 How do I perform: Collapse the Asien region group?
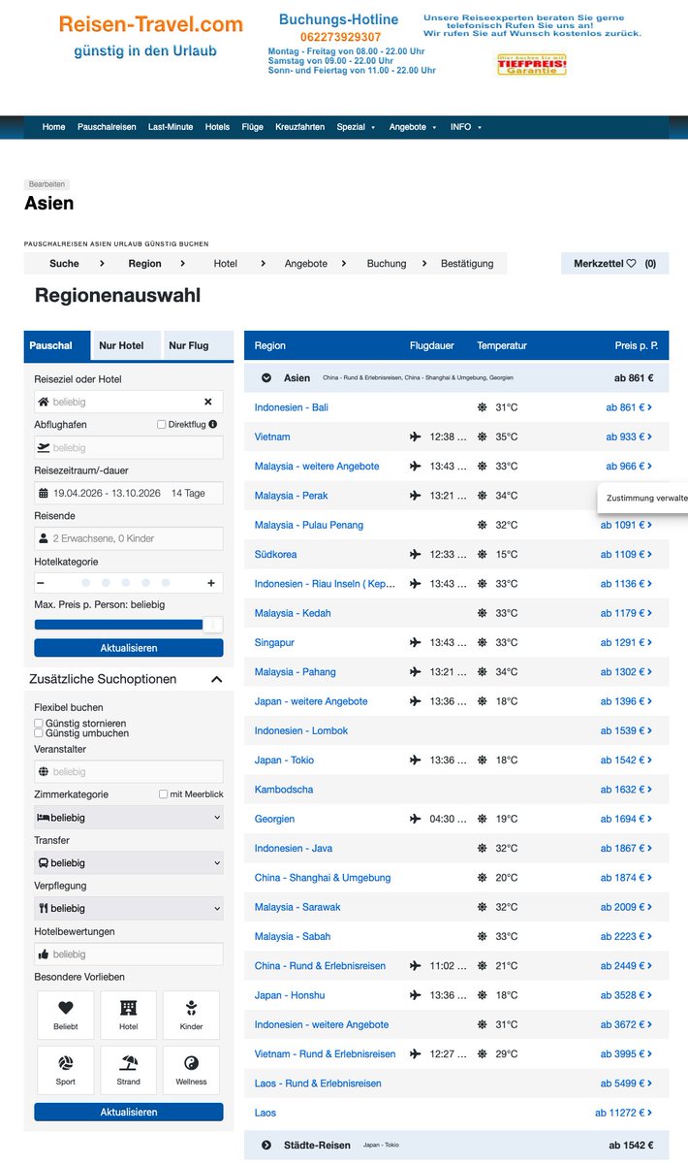(266, 377)
